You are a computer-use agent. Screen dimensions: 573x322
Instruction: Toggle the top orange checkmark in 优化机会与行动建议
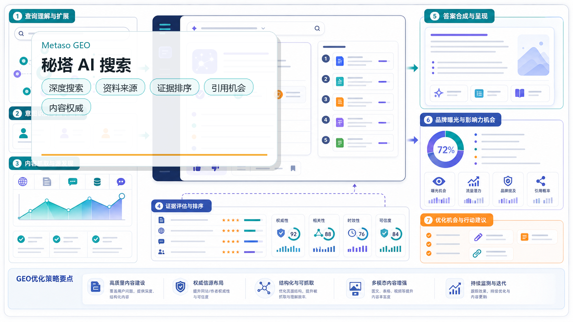click(429, 235)
